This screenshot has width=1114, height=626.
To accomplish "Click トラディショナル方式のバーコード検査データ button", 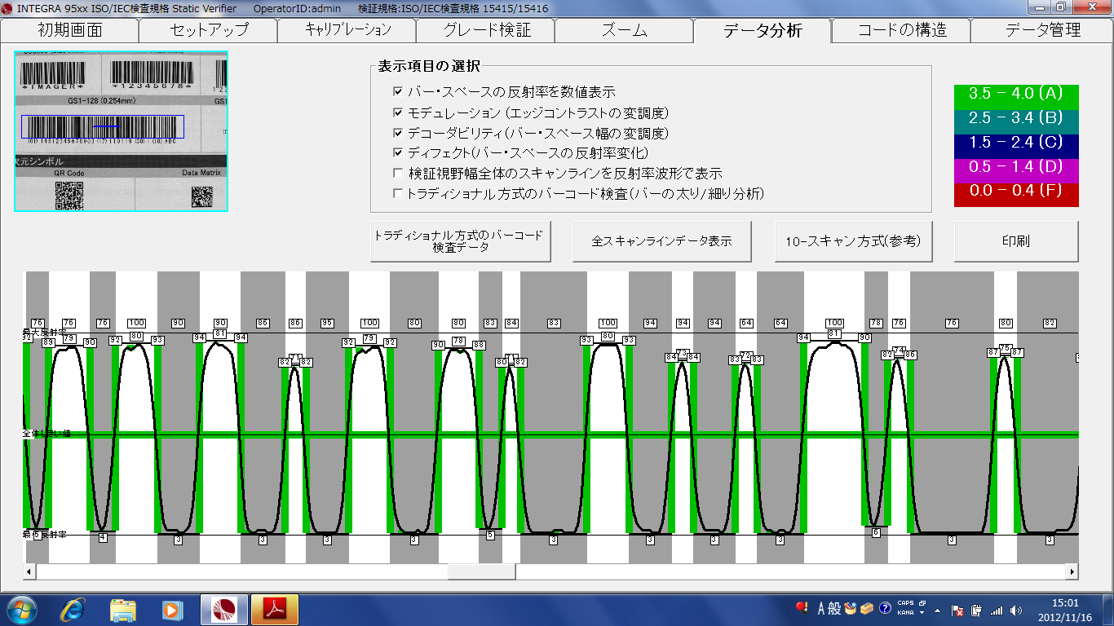I will [461, 241].
